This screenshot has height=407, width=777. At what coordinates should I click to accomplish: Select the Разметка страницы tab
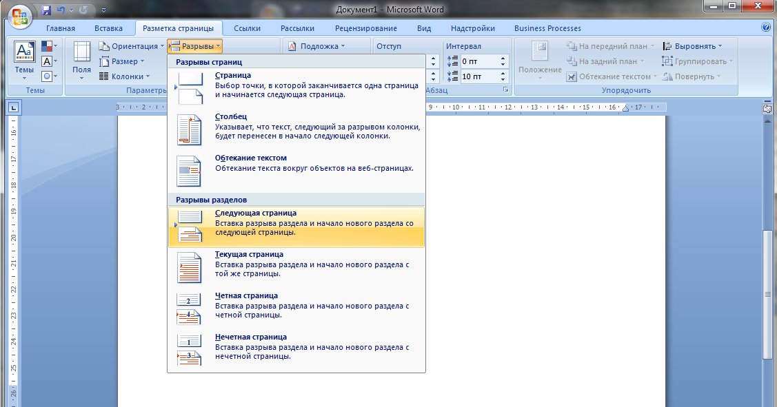pos(179,28)
